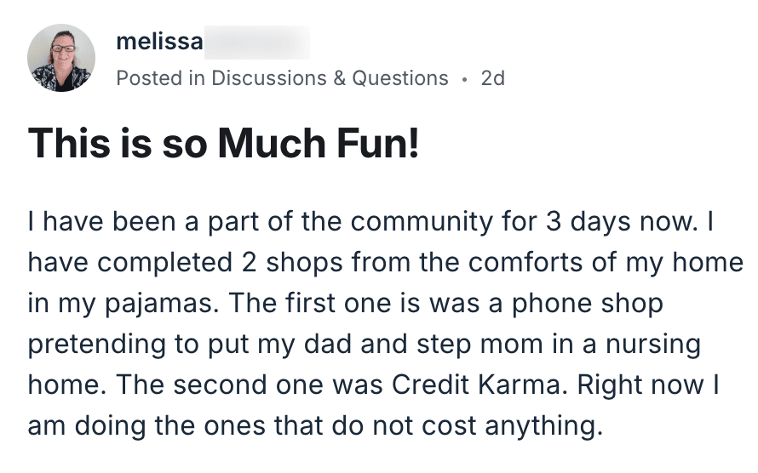Click the dot separator before 2d
758x473 pixels.
click(x=464, y=80)
